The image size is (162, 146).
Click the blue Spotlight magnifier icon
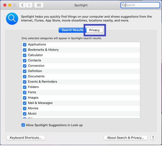click(x=12, y=18)
